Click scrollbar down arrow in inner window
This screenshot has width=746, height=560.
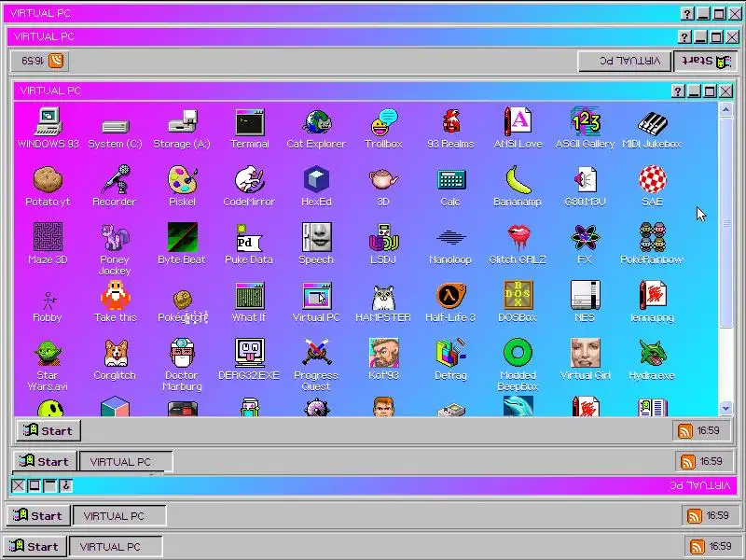pyautogui.click(x=726, y=408)
